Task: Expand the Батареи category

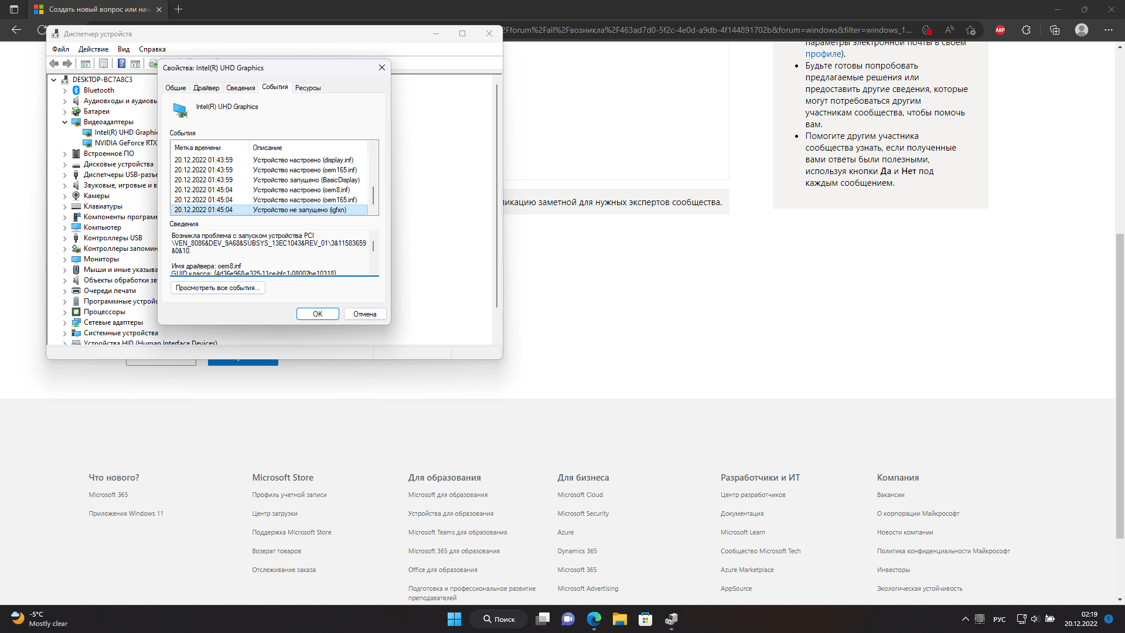Action: point(65,111)
